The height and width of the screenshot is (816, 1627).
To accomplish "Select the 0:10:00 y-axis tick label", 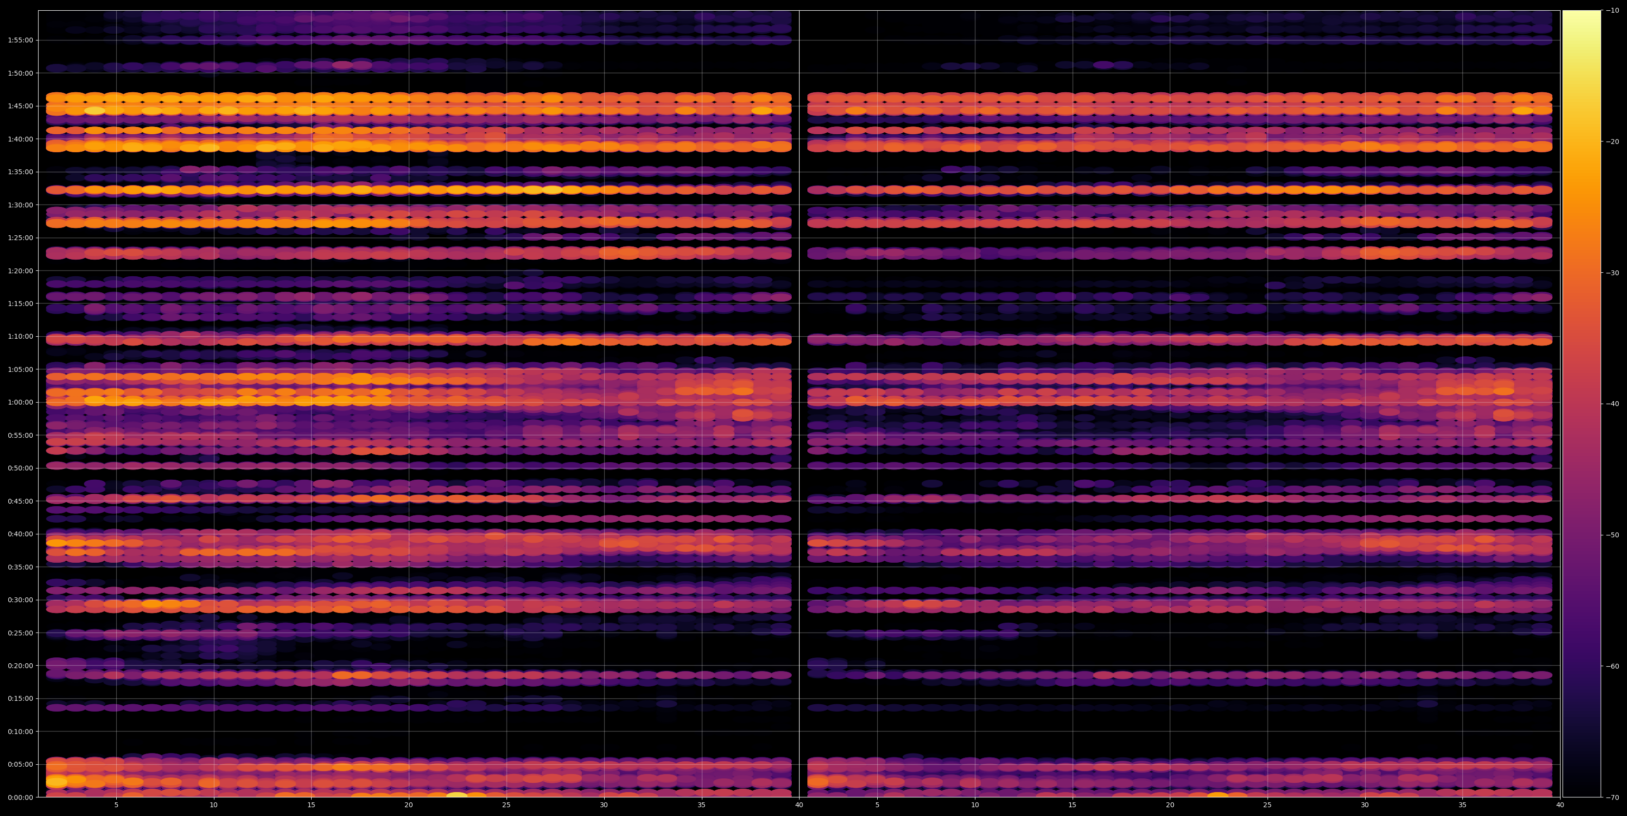I will [20, 732].
